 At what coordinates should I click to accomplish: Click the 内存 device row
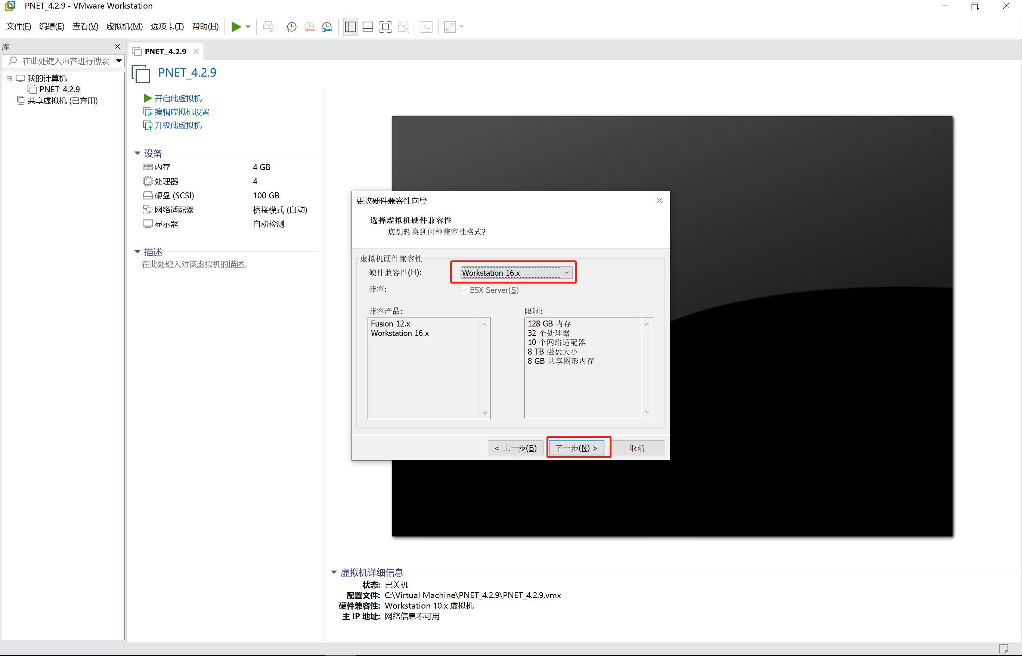coord(230,167)
